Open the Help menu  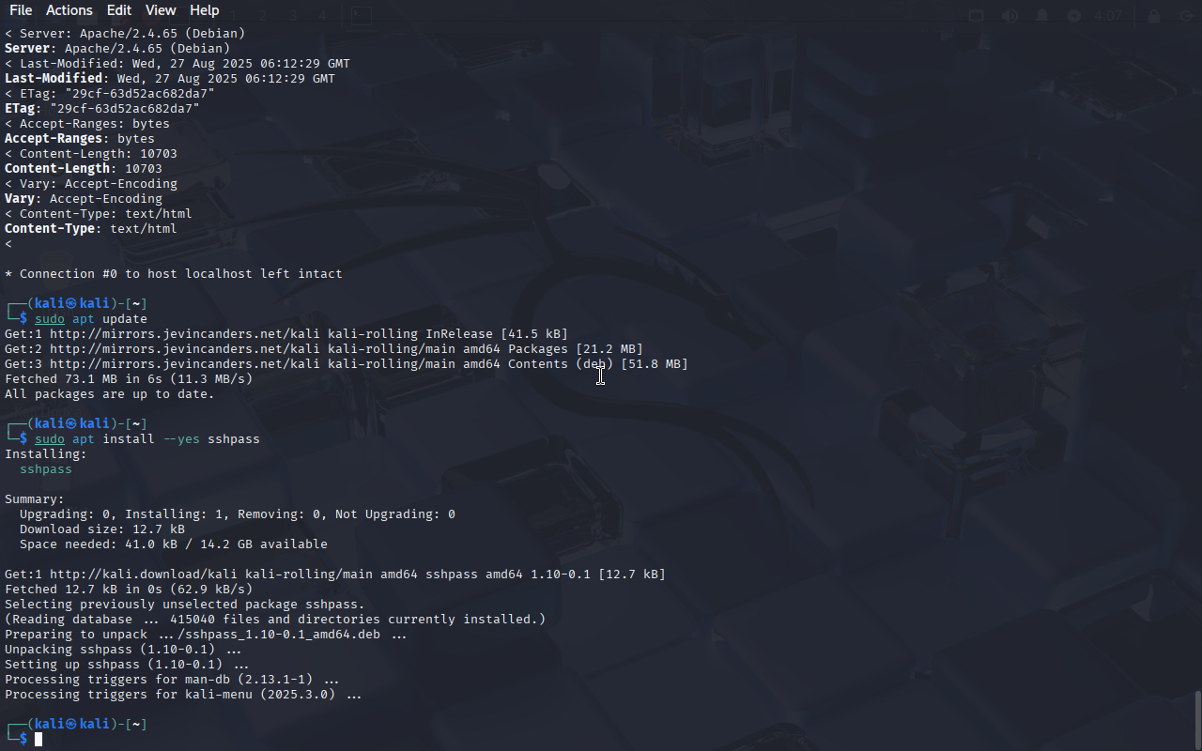[204, 10]
